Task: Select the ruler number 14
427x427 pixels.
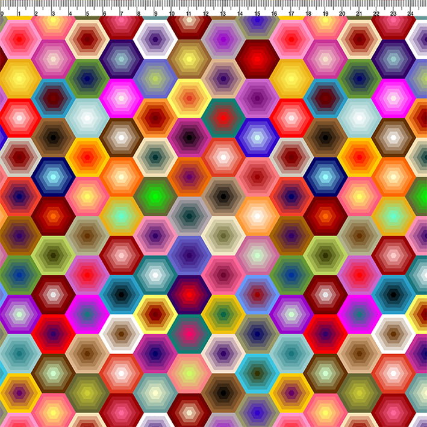Action: pos(240,14)
